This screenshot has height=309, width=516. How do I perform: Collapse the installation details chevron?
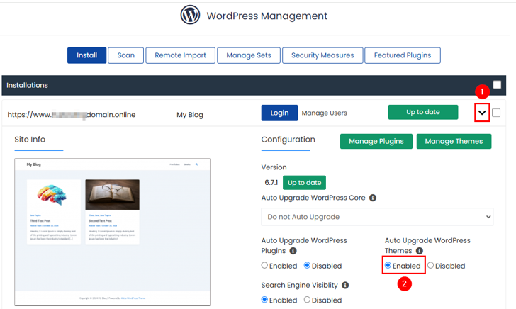(482, 113)
